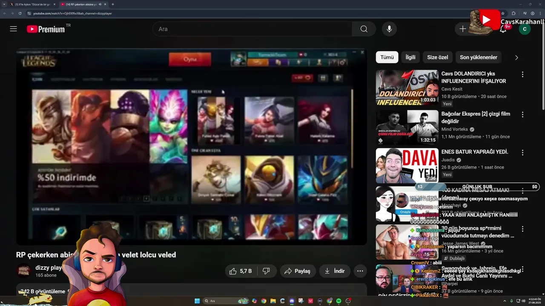
Task: Click the 1:03:03 duration badge thumbnail
Action: point(428,100)
